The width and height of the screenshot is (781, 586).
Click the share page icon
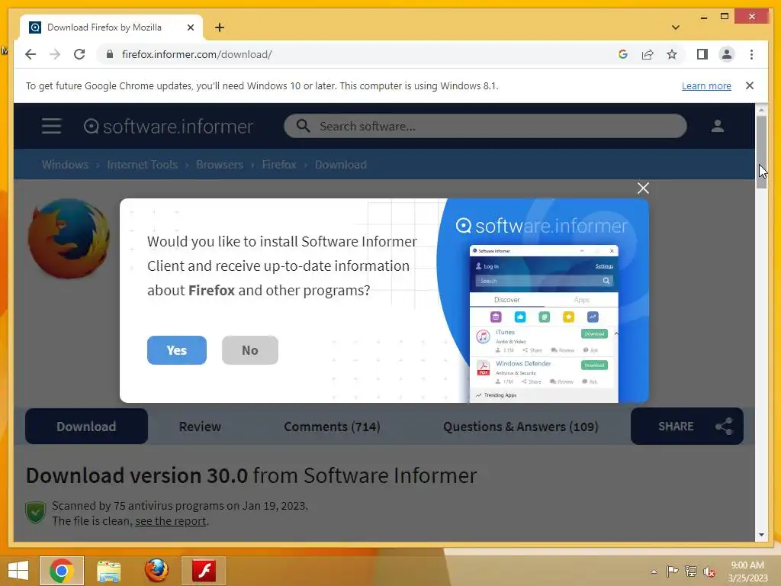pyautogui.click(x=647, y=54)
